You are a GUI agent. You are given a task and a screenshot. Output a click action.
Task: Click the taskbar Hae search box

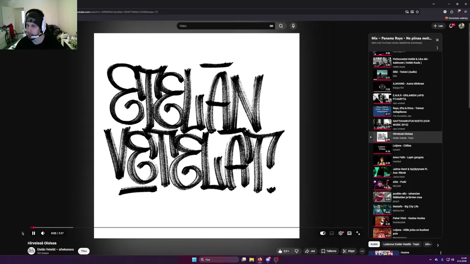(x=219, y=260)
